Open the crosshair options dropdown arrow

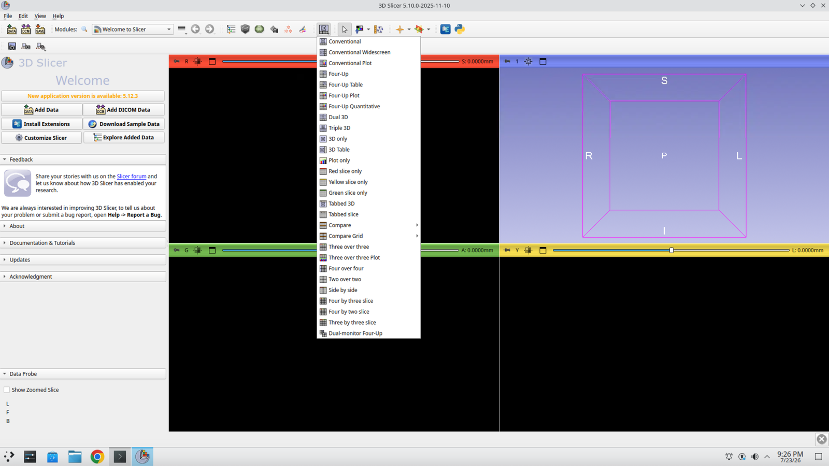(x=409, y=30)
